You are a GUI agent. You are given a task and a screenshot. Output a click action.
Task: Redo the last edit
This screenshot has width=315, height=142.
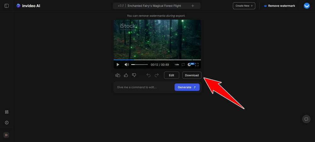(x=157, y=75)
